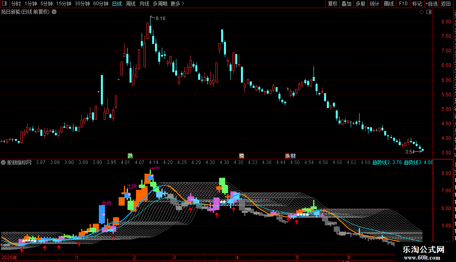
Task: Click the 叠加 overlay button
Action: (346, 4)
